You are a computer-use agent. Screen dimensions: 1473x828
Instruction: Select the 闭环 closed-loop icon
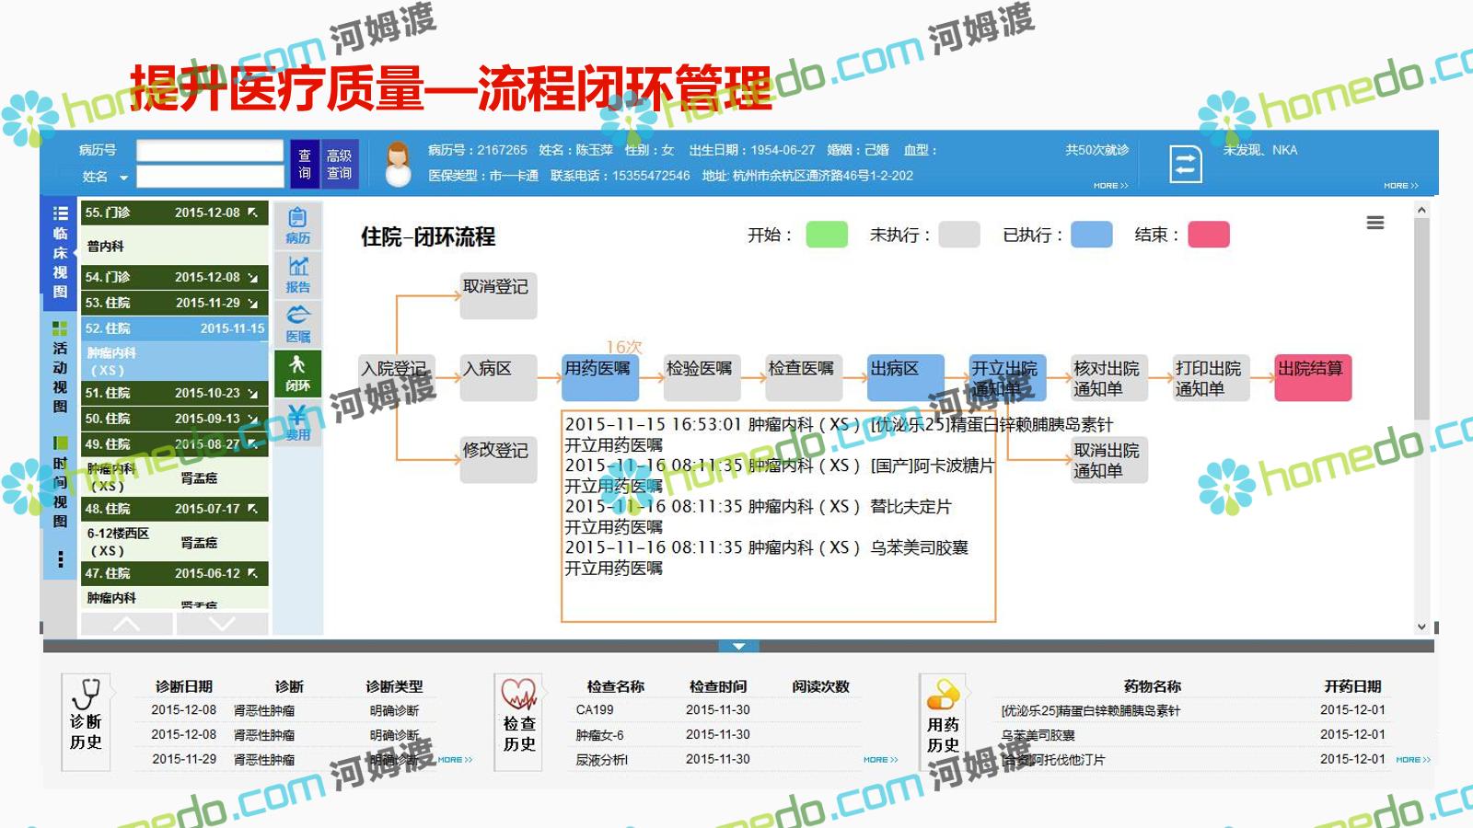tap(297, 373)
